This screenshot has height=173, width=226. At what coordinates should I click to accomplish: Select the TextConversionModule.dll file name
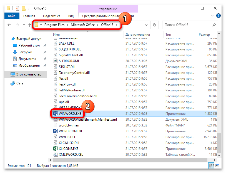(78, 96)
